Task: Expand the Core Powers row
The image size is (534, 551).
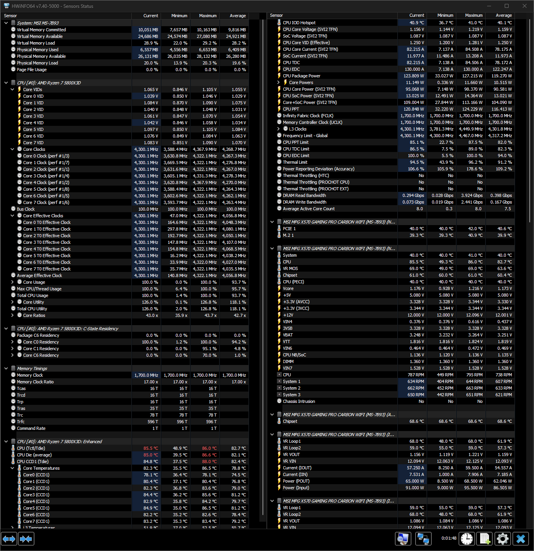Action: coord(278,82)
